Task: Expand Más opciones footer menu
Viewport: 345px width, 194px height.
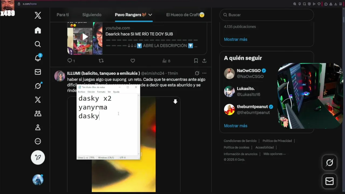Action: (x=275, y=154)
